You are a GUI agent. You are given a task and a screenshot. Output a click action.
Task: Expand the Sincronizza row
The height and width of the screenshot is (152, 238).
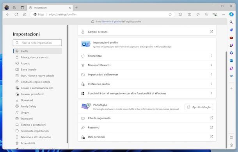pyautogui.click(x=147, y=56)
